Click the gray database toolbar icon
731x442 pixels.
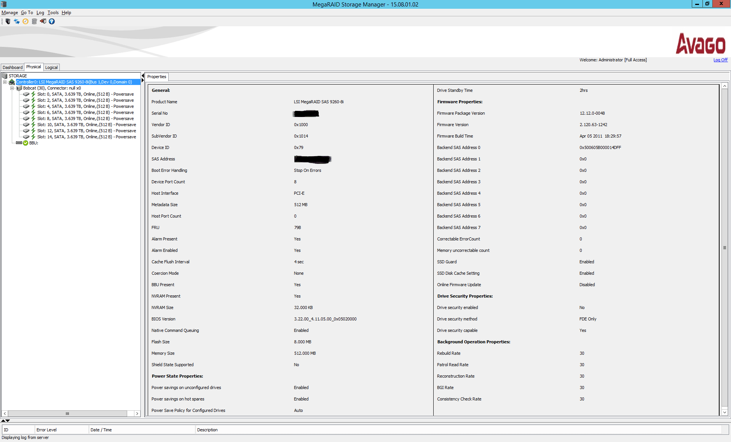34,21
